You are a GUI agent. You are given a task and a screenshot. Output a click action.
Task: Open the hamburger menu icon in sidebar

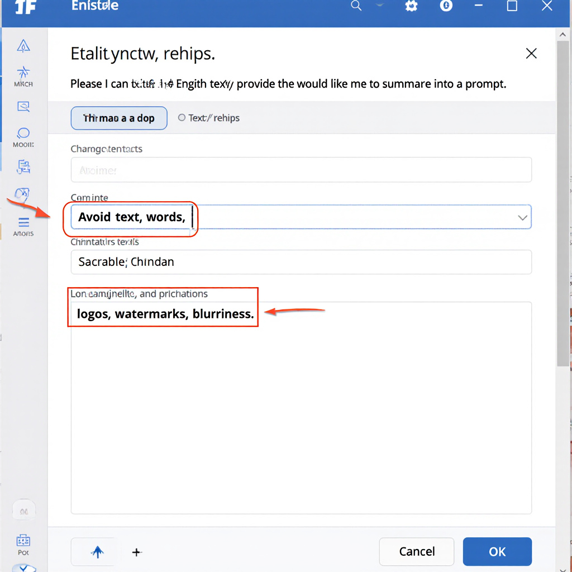[x=23, y=223]
